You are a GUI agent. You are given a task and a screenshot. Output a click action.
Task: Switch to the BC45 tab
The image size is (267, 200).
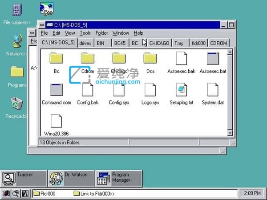(x=120, y=43)
